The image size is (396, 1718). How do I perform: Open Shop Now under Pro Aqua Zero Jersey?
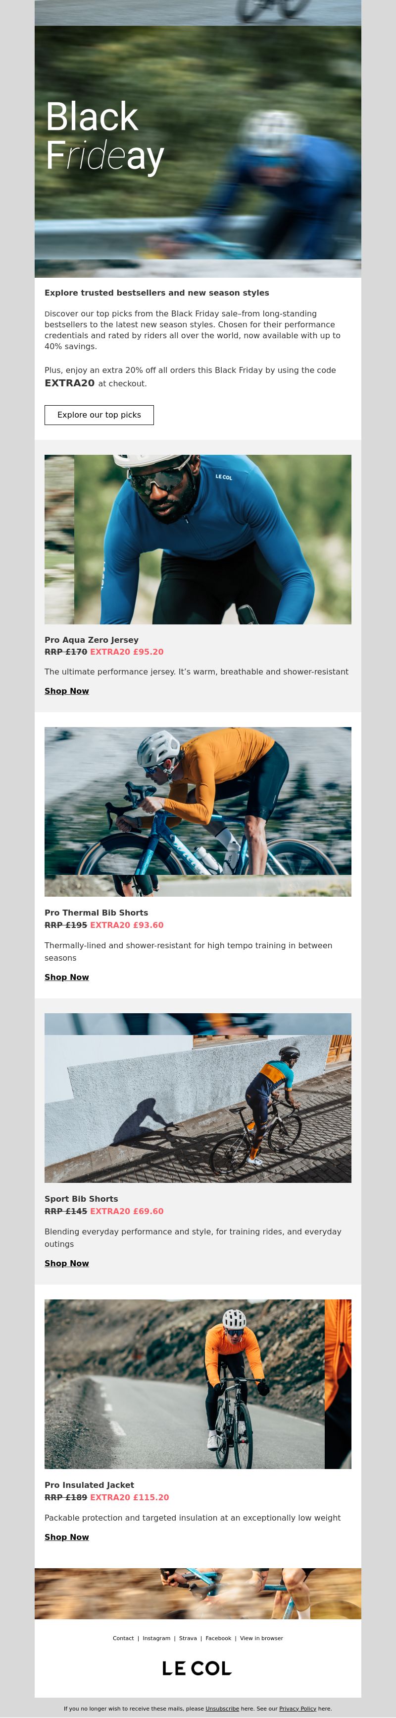click(66, 691)
